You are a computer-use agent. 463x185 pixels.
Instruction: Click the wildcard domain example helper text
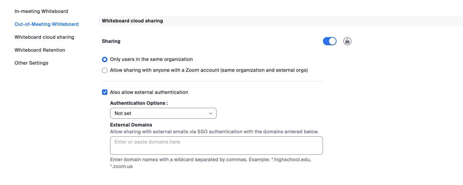(x=211, y=163)
